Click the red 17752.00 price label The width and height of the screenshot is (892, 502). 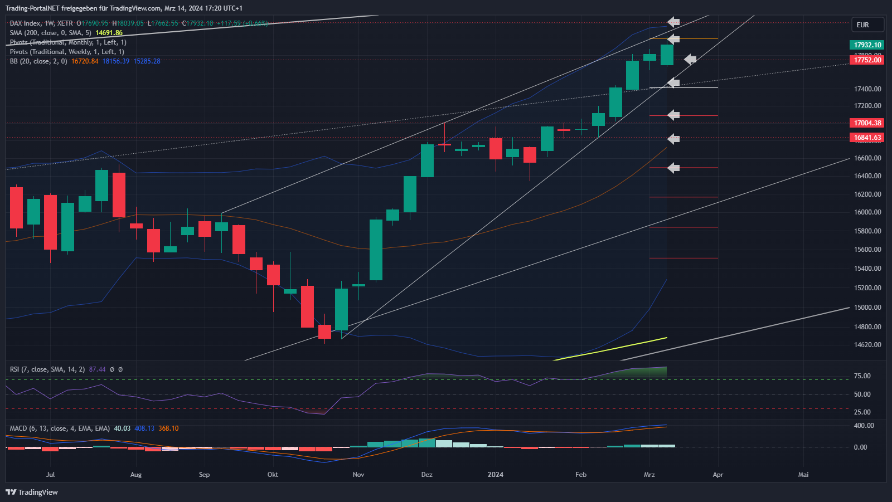867,60
